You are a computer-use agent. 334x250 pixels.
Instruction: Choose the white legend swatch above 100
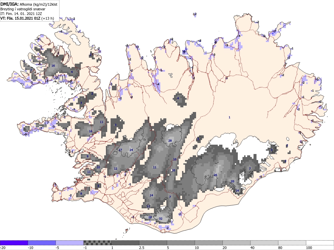tap(320, 243)
